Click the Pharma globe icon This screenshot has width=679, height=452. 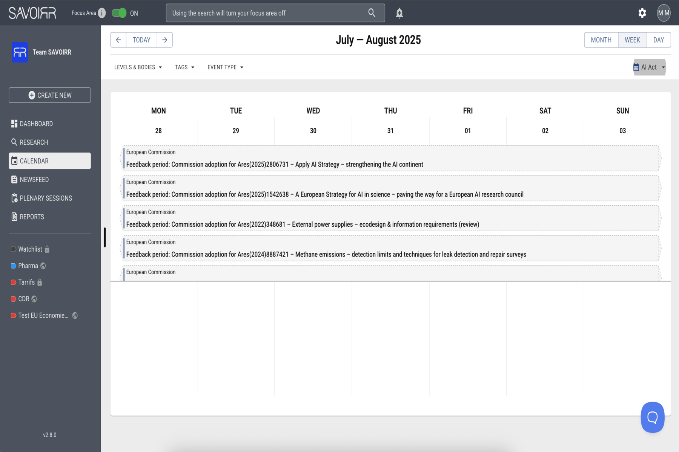tap(43, 266)
